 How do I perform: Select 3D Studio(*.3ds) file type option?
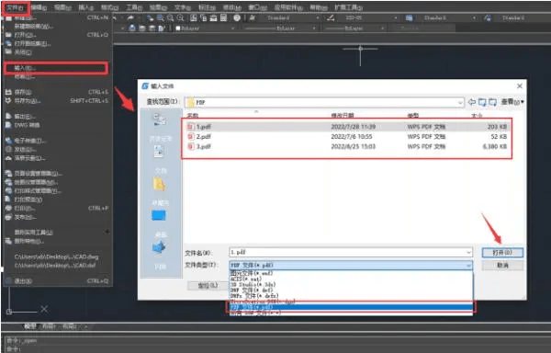click(x=352, y=284)
